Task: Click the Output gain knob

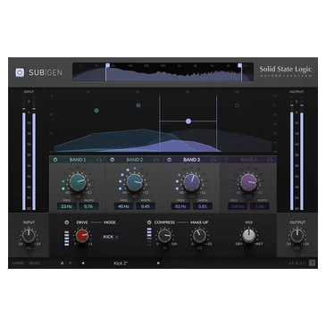Action: click(297, 236)
